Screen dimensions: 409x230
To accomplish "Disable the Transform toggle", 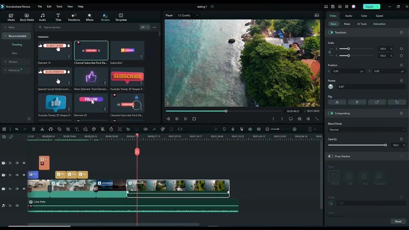I will point(330,33).
